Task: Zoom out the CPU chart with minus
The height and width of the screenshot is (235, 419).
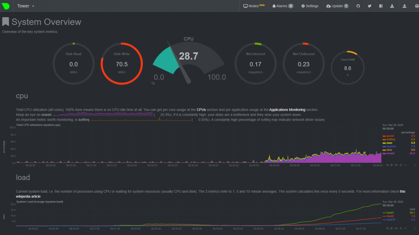Action: coord(405,165)
